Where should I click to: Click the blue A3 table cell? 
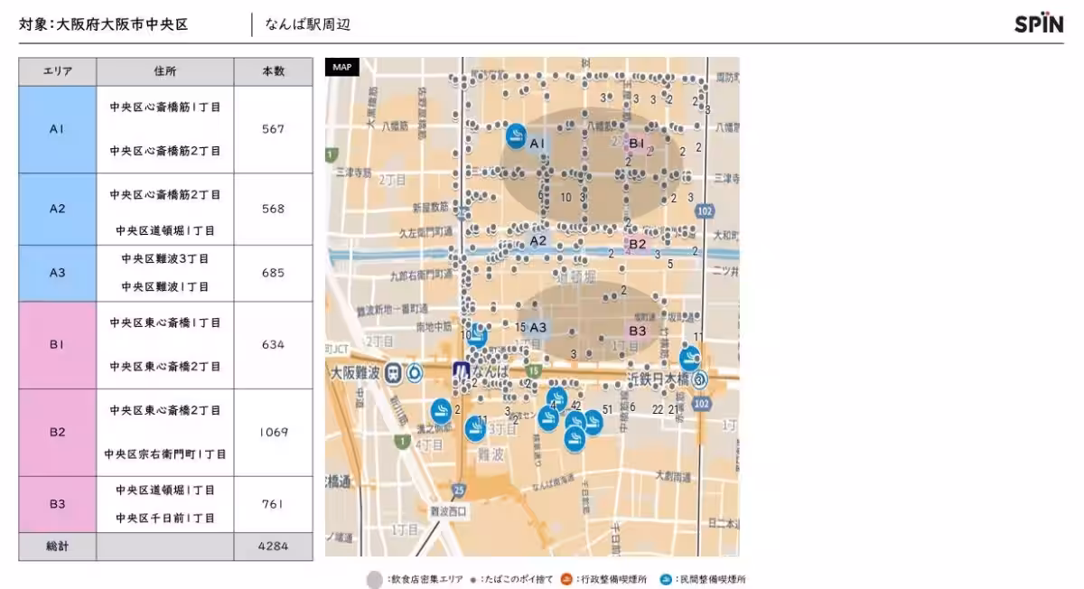coord(58,273)
